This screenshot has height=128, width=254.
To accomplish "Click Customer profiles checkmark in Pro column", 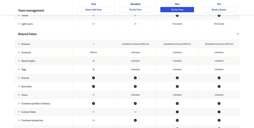I will (219, 104).
